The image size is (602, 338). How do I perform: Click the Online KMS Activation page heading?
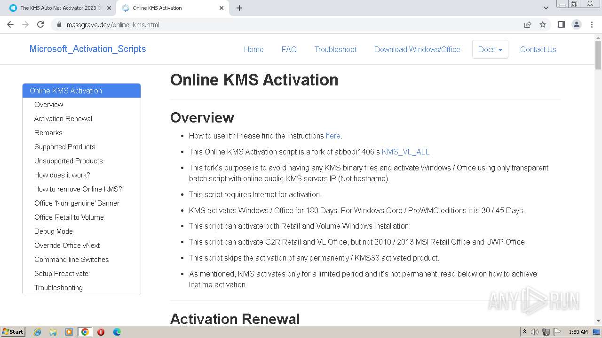[254, 80]
